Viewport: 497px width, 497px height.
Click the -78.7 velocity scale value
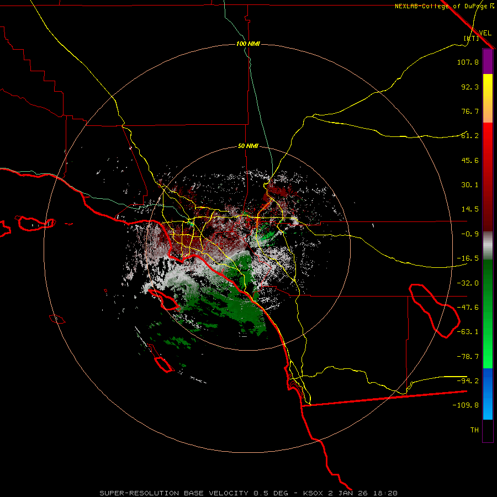coord(468,357)
